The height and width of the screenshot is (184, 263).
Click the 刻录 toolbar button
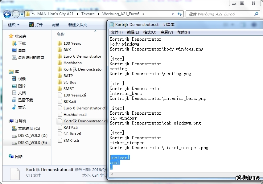[x=55, y=25]
